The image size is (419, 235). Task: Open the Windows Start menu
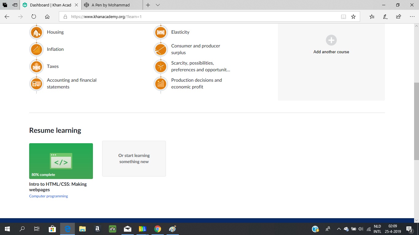click(x=7, y=229)
